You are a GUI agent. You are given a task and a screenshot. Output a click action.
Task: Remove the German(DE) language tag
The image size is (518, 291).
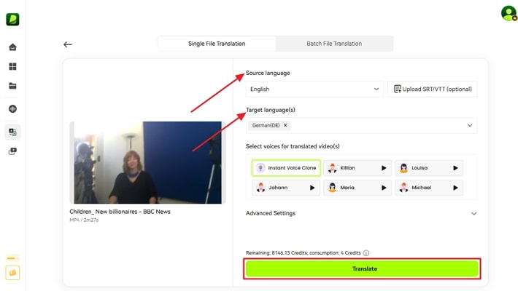click(x=285, y=125)
